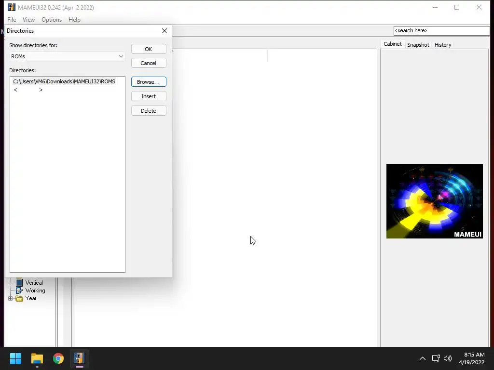The width and height of the screenshot is (494, 370).
Task: Expand the Year tree node
Action: [x=11, y=298]
